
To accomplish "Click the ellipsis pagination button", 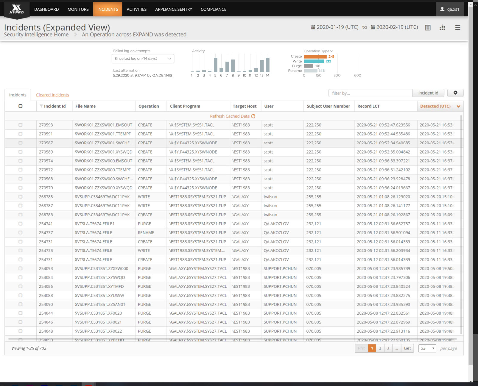I will 396,348.
